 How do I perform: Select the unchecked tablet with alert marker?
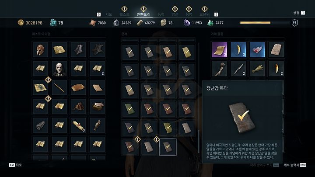click(x=149, y=147)
